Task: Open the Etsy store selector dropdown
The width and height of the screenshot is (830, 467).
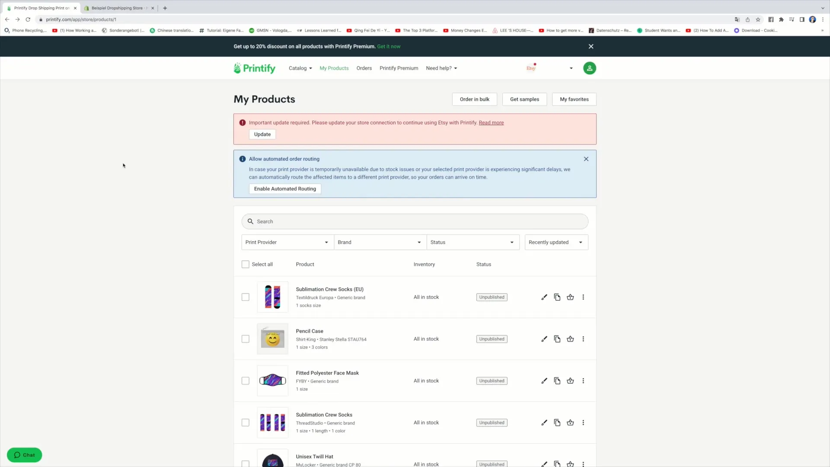Action: [x=549, y=68]
